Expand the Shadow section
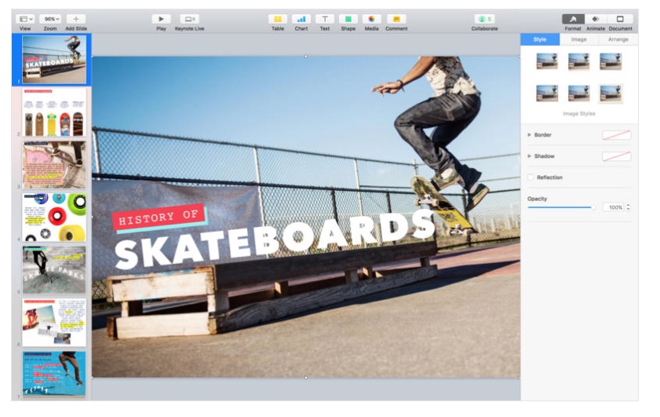Screen dimensions: 660x417 (529, 155)
